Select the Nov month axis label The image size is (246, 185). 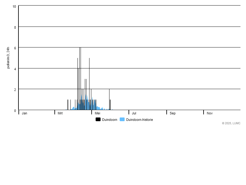210,113
